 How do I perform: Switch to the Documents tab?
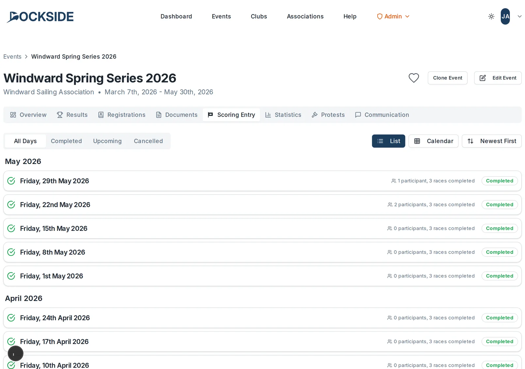tap(177, 115)
